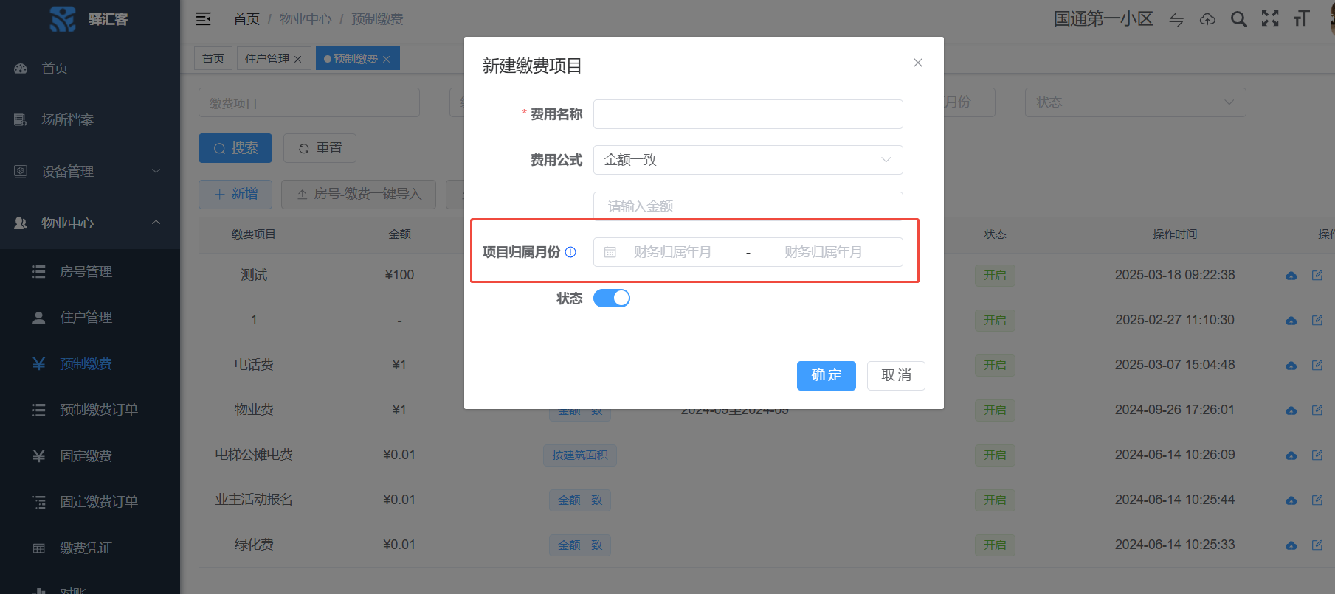
Task: Click the start month 财务归属年月 field
Action: (x=672, y=252)
